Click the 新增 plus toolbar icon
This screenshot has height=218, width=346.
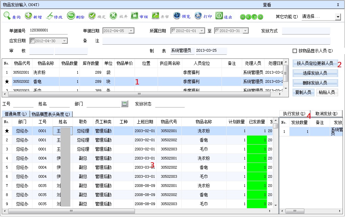(28, 16)
